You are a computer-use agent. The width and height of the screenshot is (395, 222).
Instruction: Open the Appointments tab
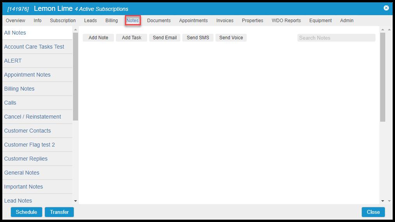tap(193, 21)
